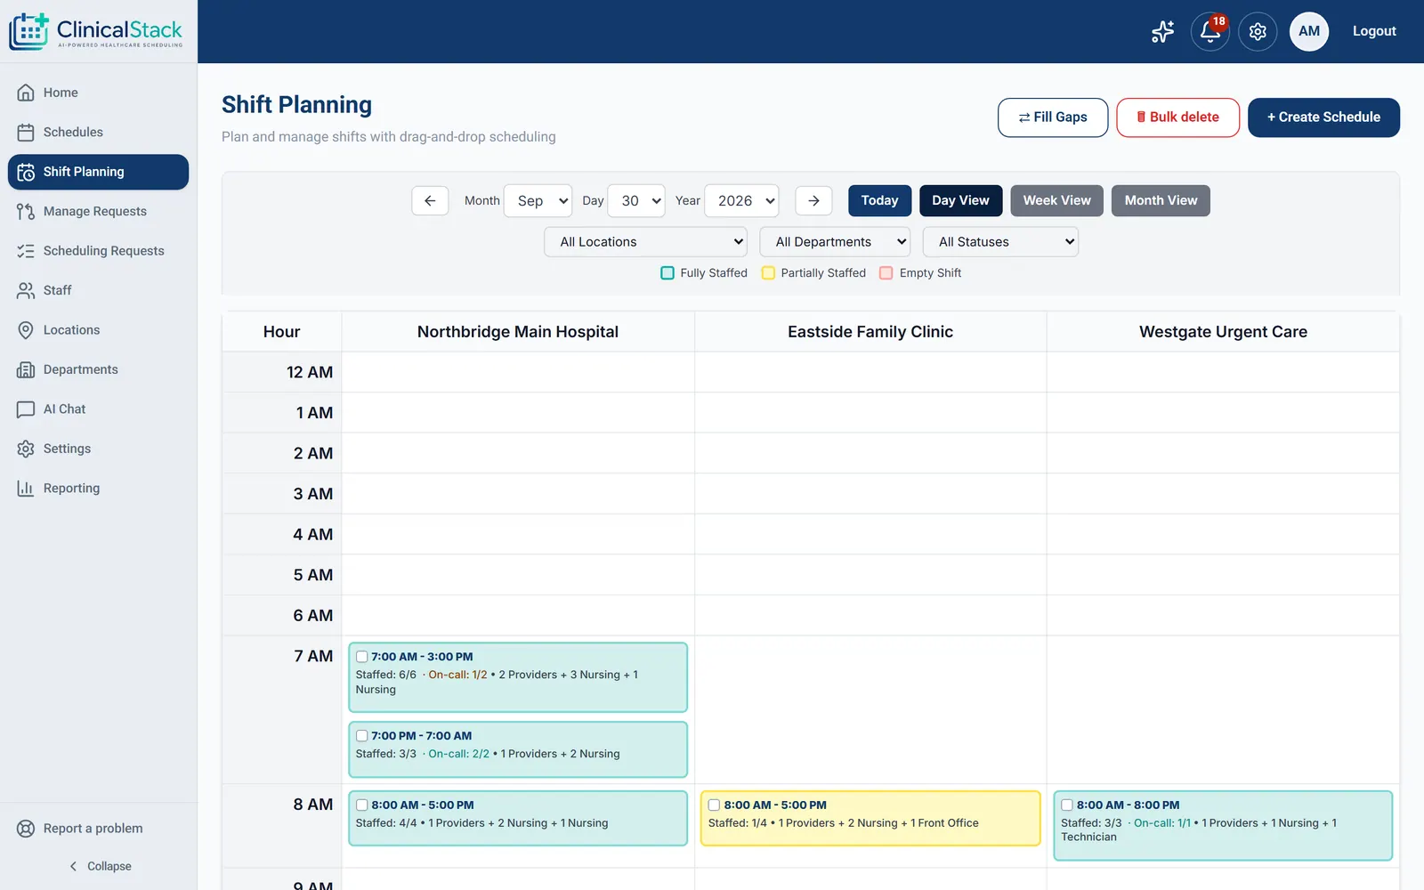Click the Home sidebar icon
1424x890 pixels.
pyautogui.click(x=26, y=93)
